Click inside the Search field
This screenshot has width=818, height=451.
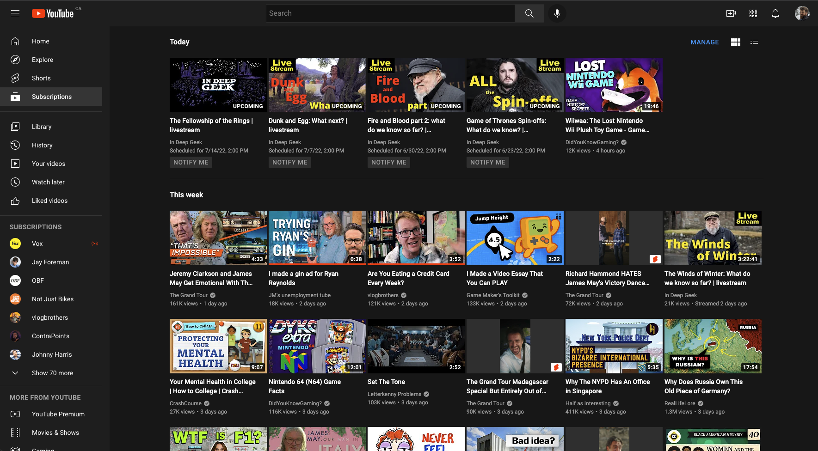390,13
